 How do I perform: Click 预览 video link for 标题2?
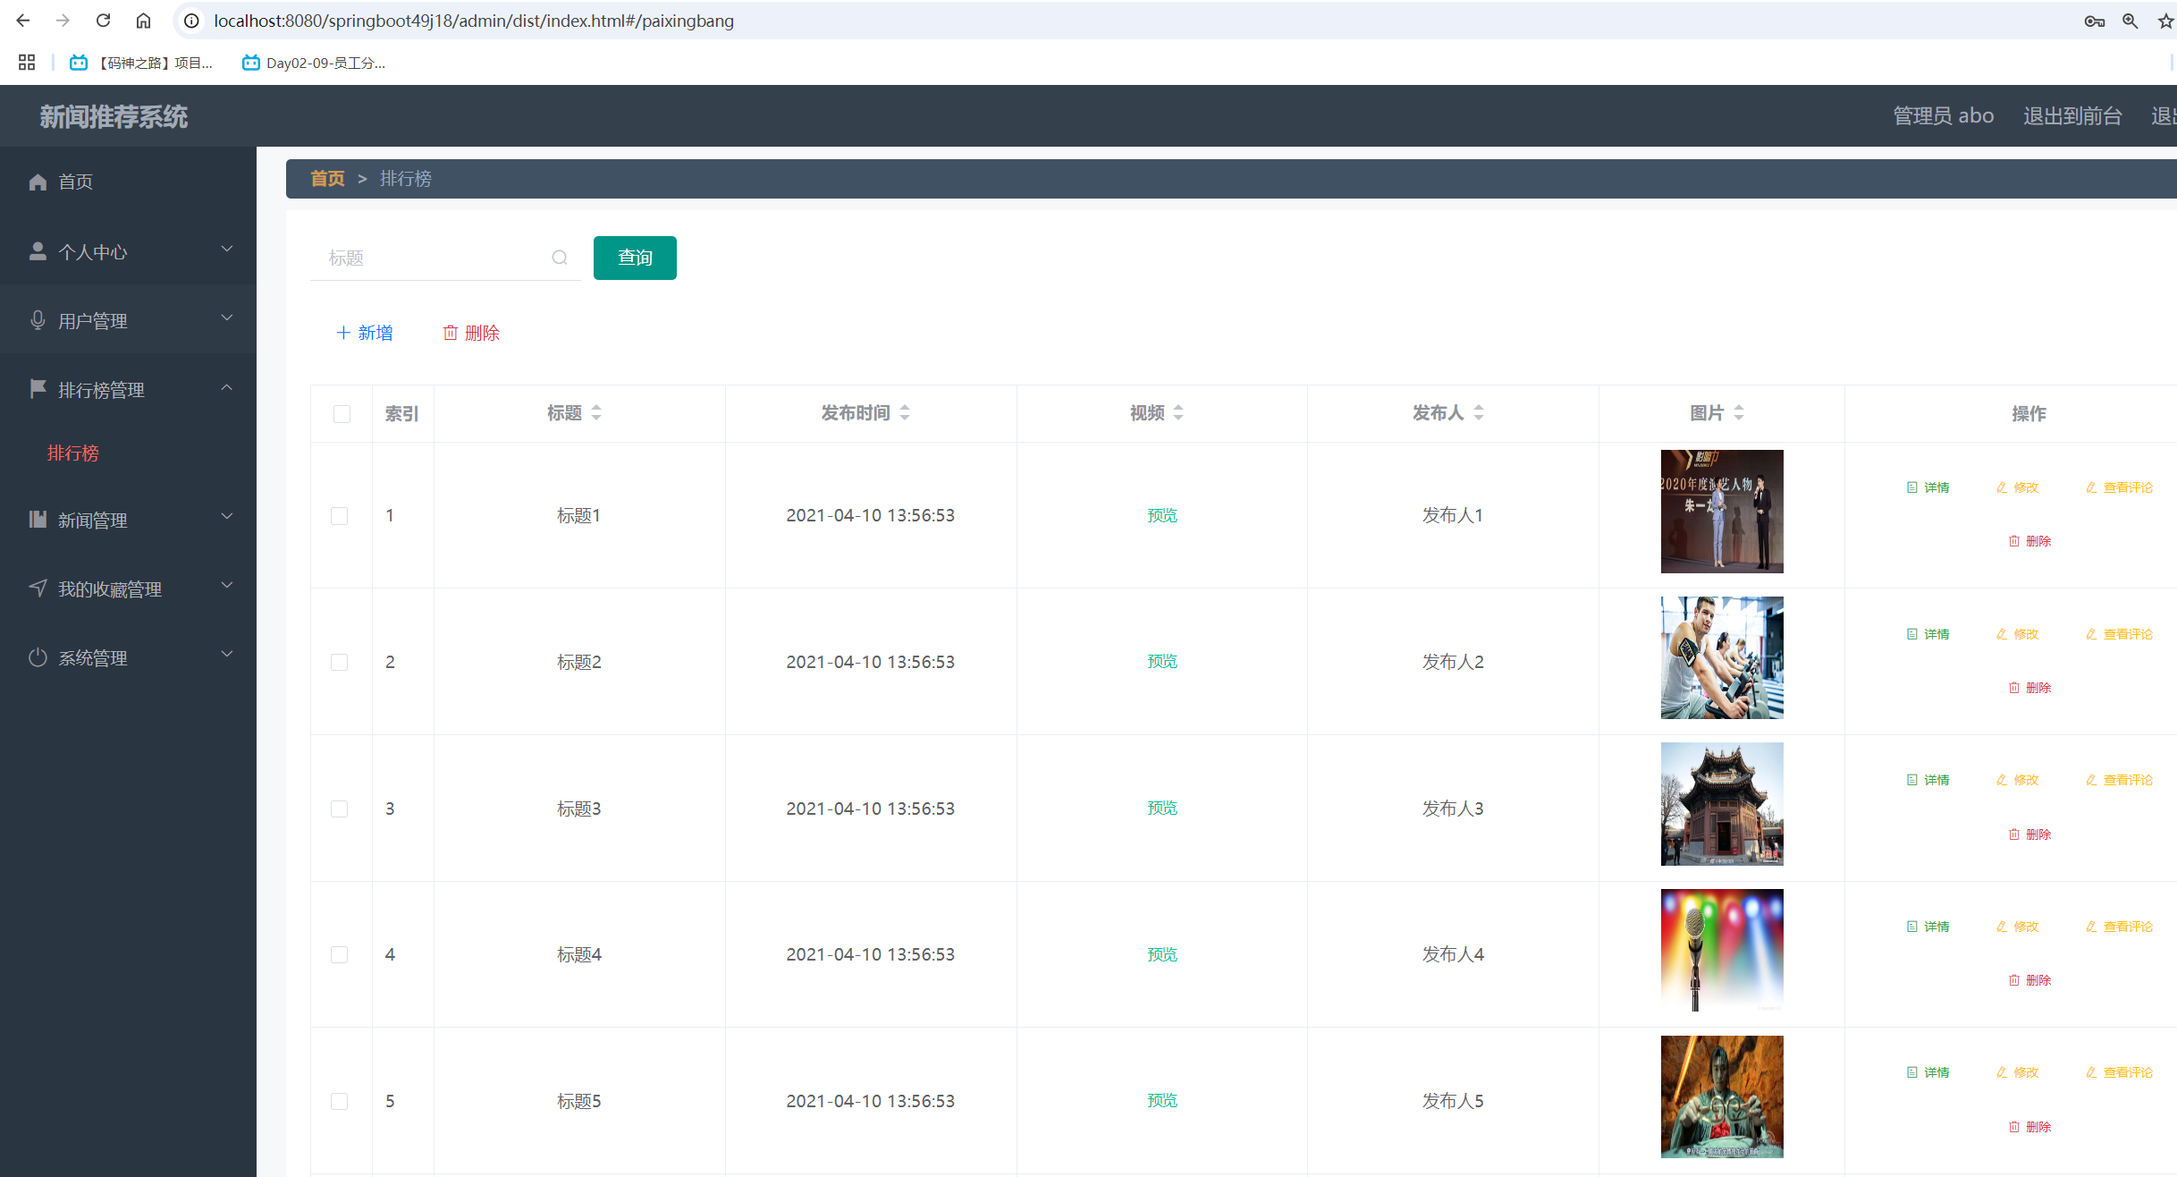pyautogui.click(x=1162, y=662)
